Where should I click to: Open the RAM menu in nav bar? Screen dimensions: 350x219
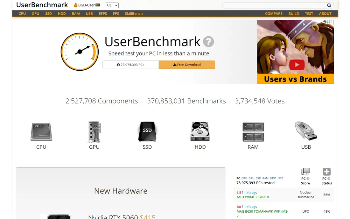tap(76, 14)
